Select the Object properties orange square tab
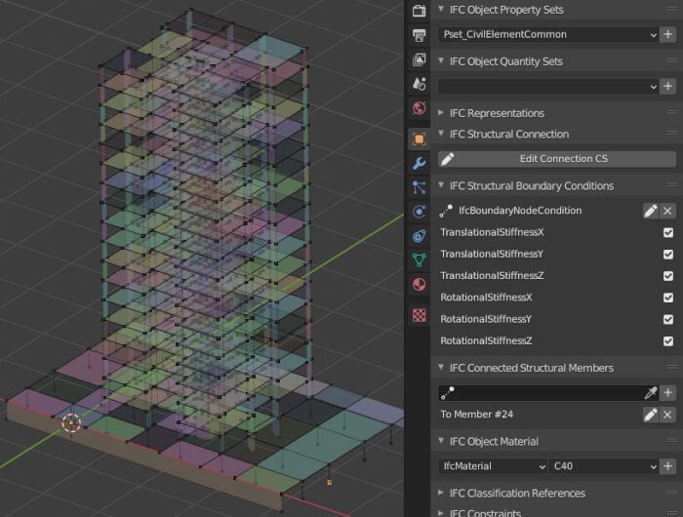The width and height of the screenshot is (683, 517). 419,139
